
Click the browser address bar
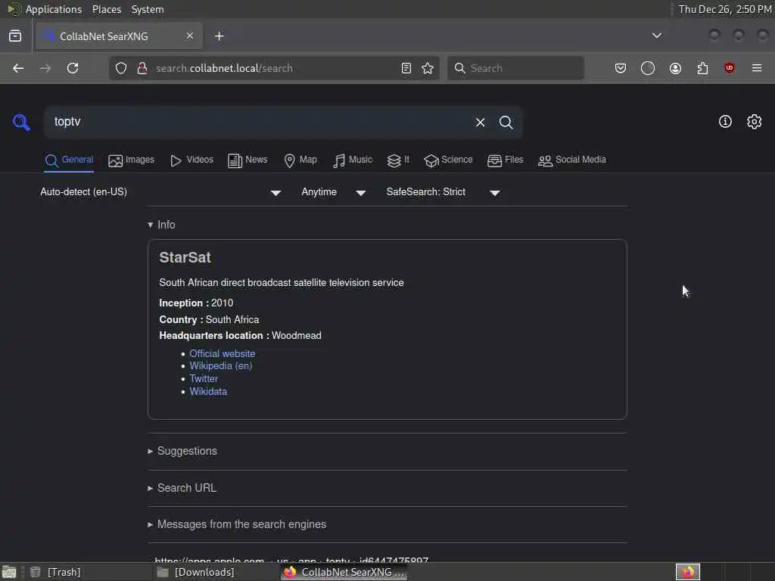point(272,68)
